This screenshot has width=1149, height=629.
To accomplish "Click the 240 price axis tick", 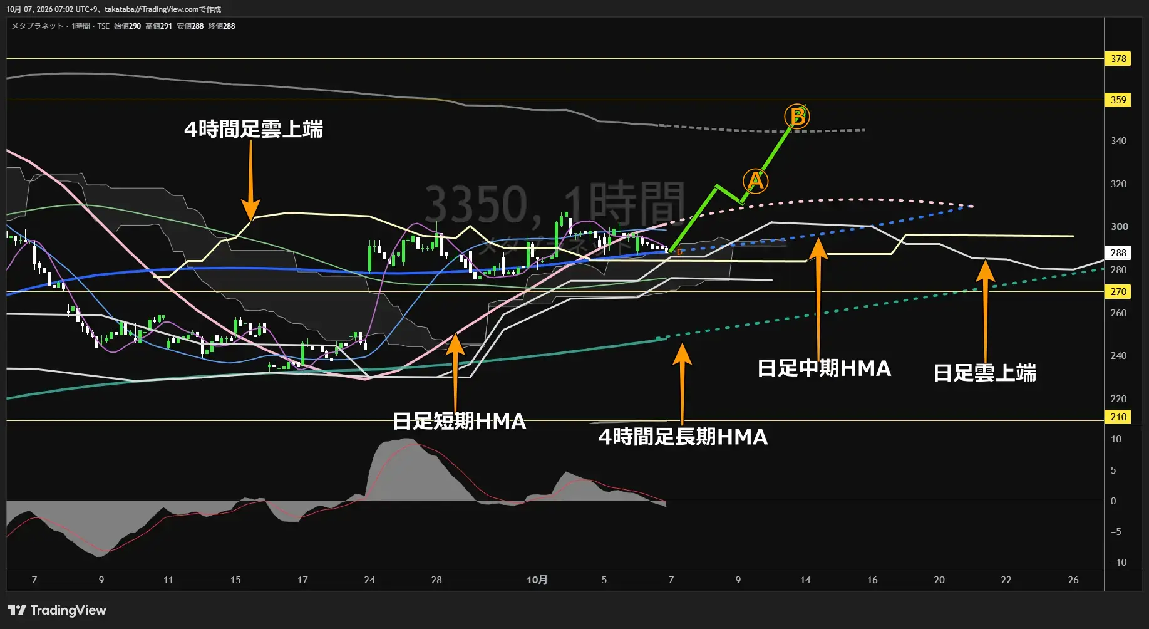I will click(1118, 356).
